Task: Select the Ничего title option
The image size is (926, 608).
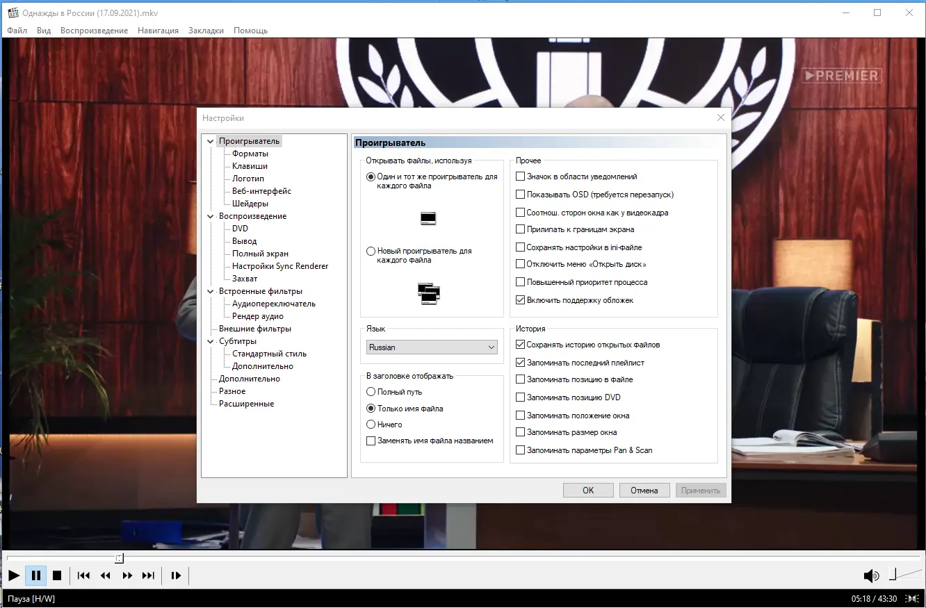Action: tap(371, 425)
